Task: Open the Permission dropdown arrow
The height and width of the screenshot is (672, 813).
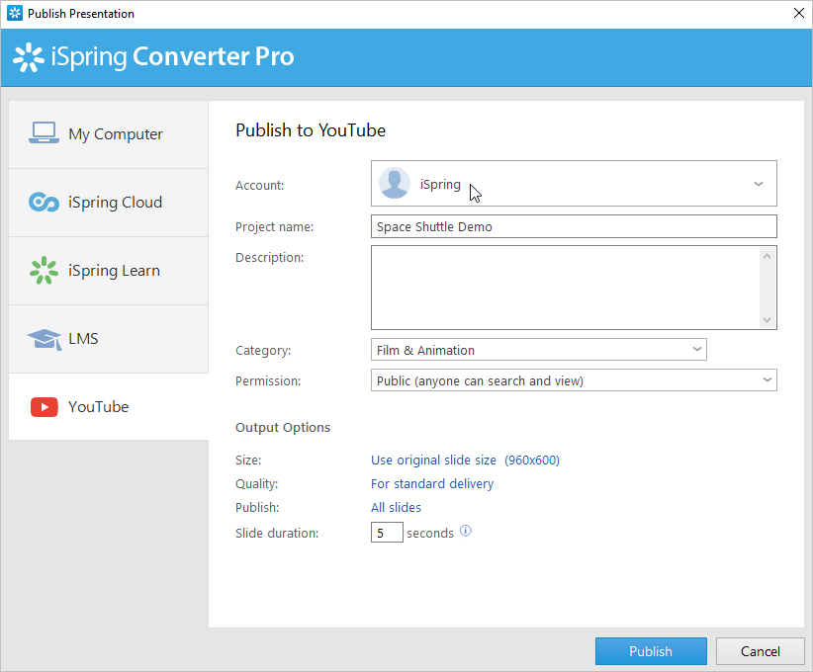Action: (x=768, y=379)
